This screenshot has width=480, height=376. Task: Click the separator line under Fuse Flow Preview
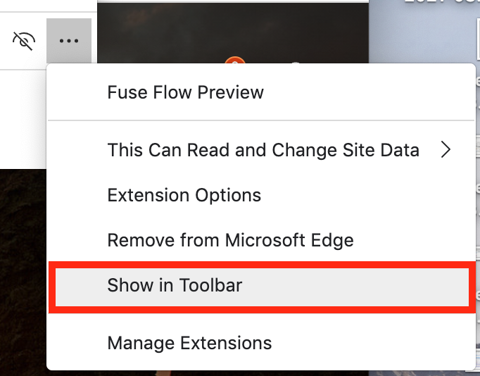[x=261, y=120]
